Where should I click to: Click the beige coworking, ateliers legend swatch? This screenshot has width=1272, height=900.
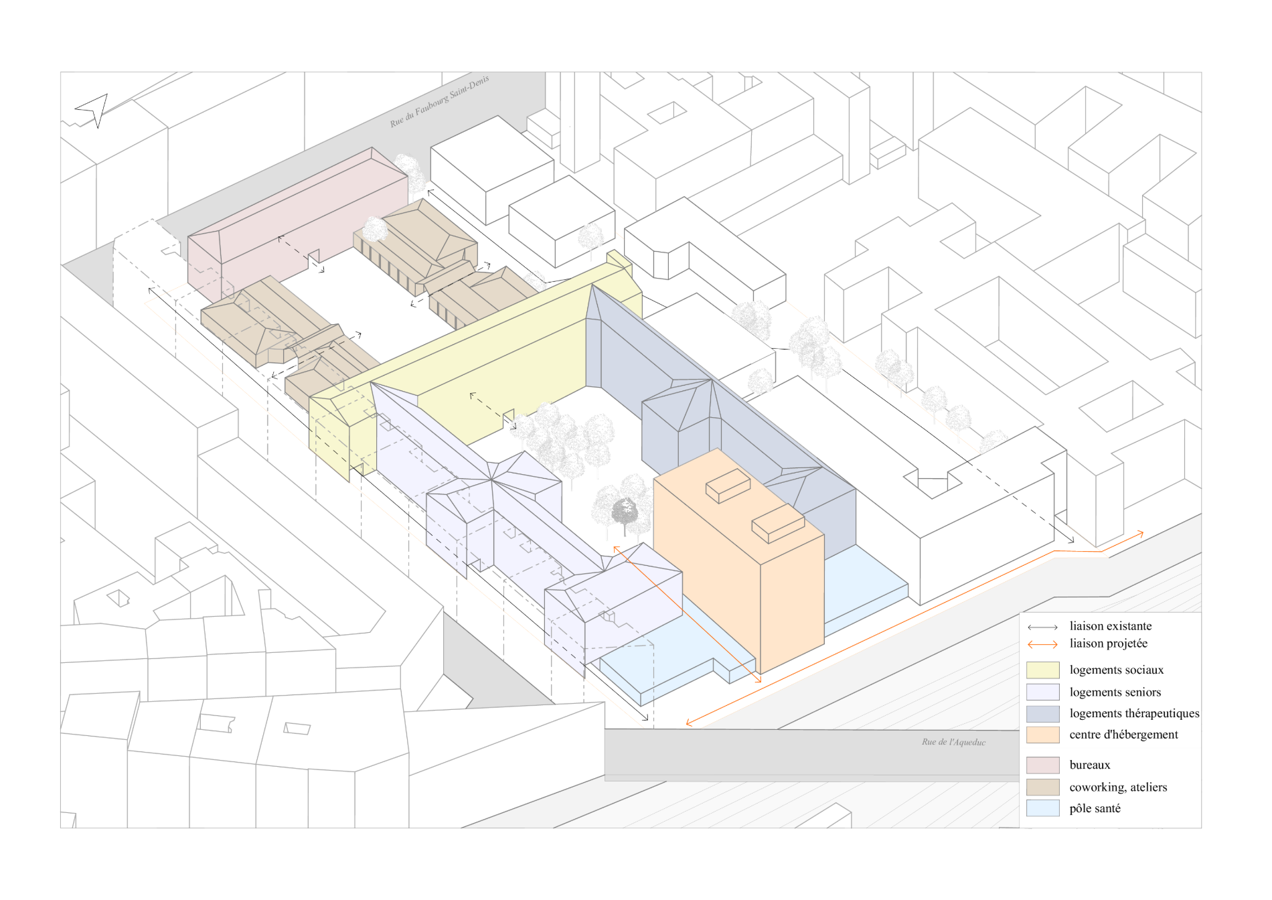pos(1042,787)
